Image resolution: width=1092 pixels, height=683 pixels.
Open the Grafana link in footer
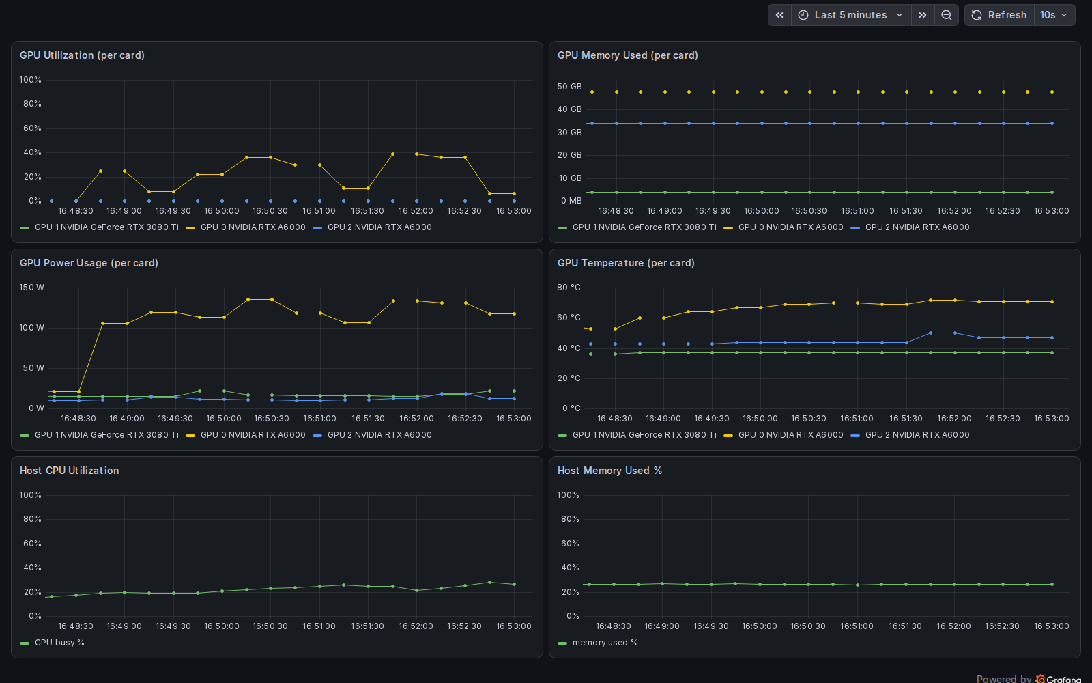click(1059, 679)
